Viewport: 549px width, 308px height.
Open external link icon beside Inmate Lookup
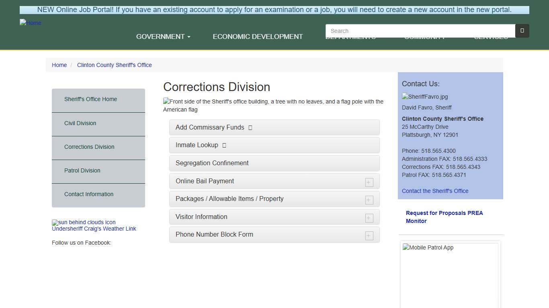pos(224,145)
